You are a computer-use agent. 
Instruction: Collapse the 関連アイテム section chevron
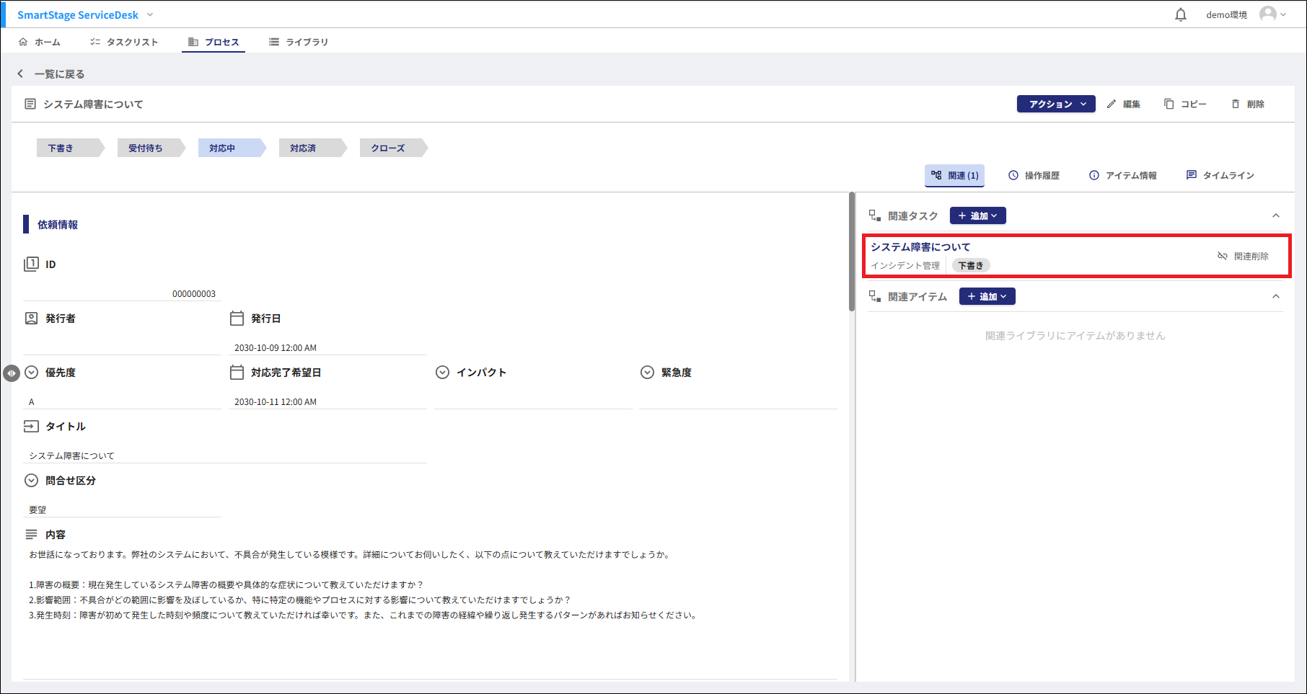(x=1275, y=297)
